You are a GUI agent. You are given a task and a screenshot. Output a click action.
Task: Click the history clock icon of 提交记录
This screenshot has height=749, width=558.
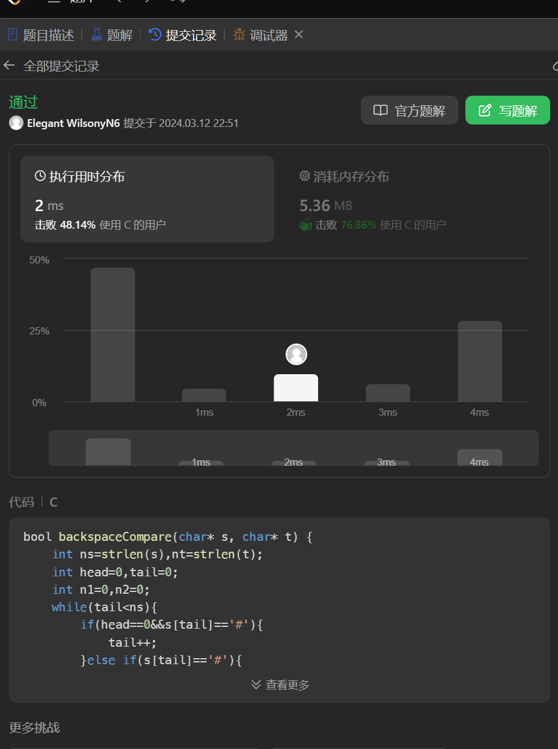pos(155,35)
